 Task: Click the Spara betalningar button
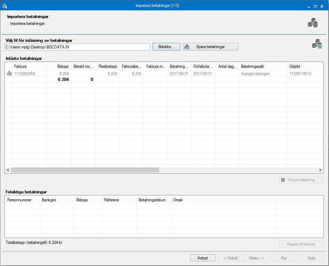[210, 47]
